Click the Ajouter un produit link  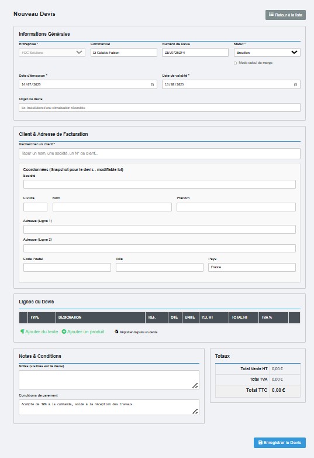pyautogui.click(x=83, y=331)
